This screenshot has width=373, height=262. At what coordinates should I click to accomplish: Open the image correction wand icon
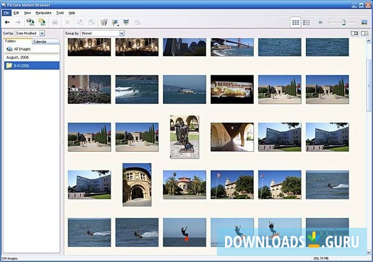[115, 22]
